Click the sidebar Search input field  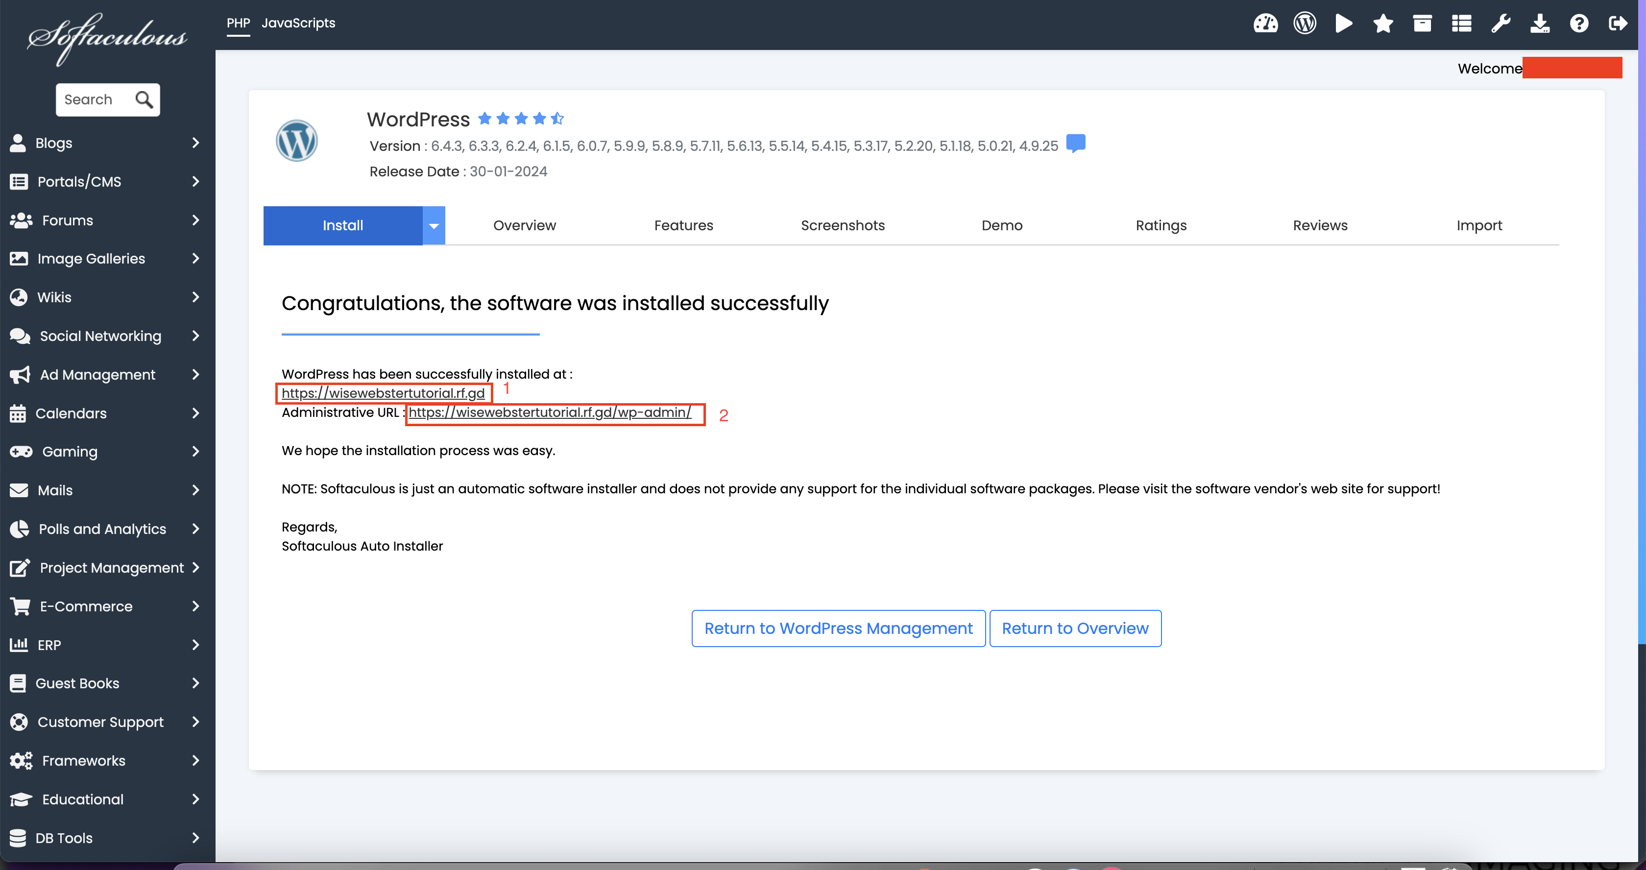click(96, 99)
